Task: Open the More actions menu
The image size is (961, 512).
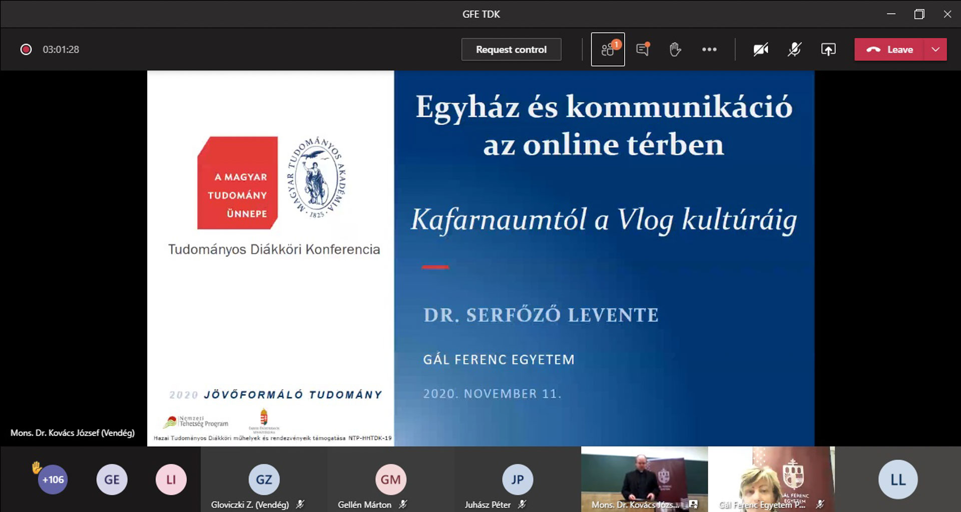Action: click(x=709, y=50)
